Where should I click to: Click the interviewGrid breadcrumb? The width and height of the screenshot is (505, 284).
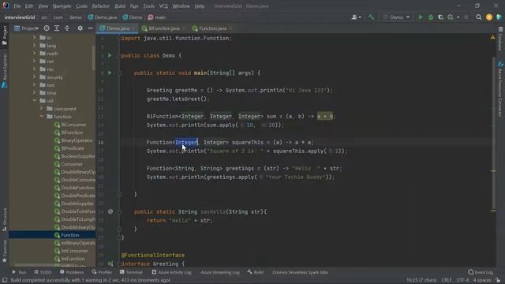tap(20, 17)
